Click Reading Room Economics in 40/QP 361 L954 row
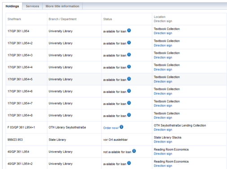 click(171, 149)
